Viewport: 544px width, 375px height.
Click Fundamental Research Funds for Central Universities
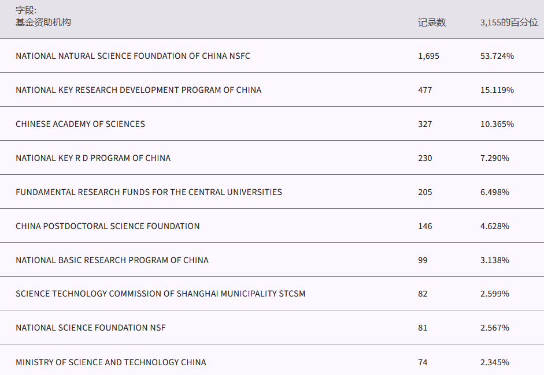tap(149, 192)
